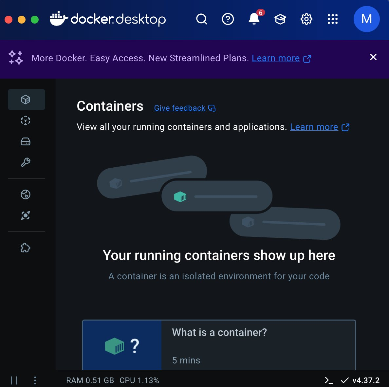Open the 'What is a container?' guide card
This screenshot has width=389, height=387.
pos(219,345)
